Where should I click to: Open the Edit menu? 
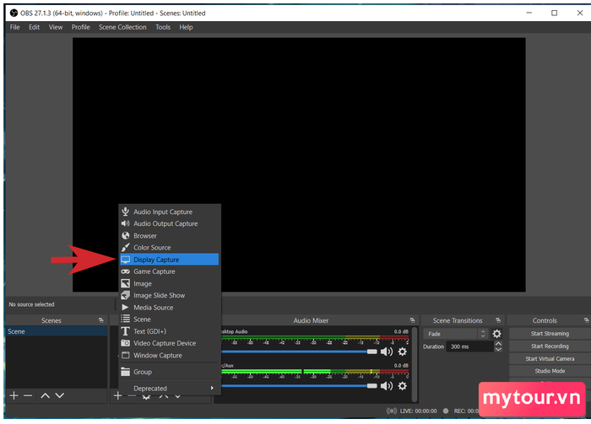coord(34,27)
